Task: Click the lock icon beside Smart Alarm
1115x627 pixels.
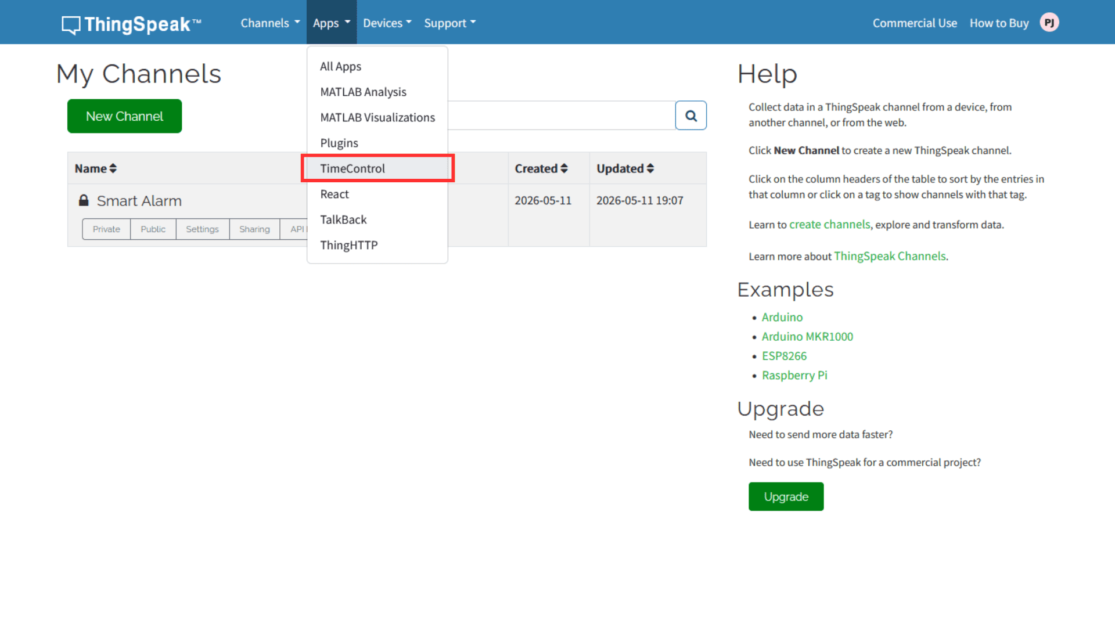Action: 84,200
